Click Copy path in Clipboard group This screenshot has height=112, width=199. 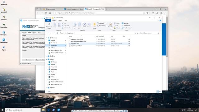66,26
